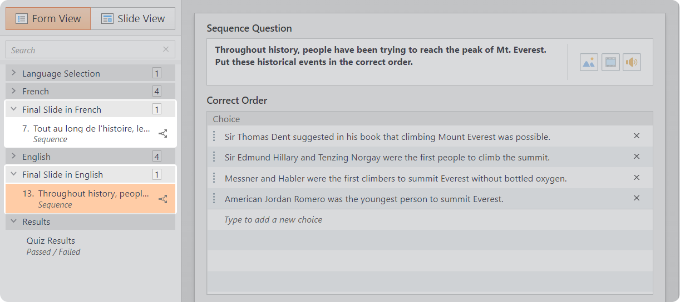Viewport: 680px width, 302px height.
Task: Remove the Jordan Romero choice
Action: [637, 198]
